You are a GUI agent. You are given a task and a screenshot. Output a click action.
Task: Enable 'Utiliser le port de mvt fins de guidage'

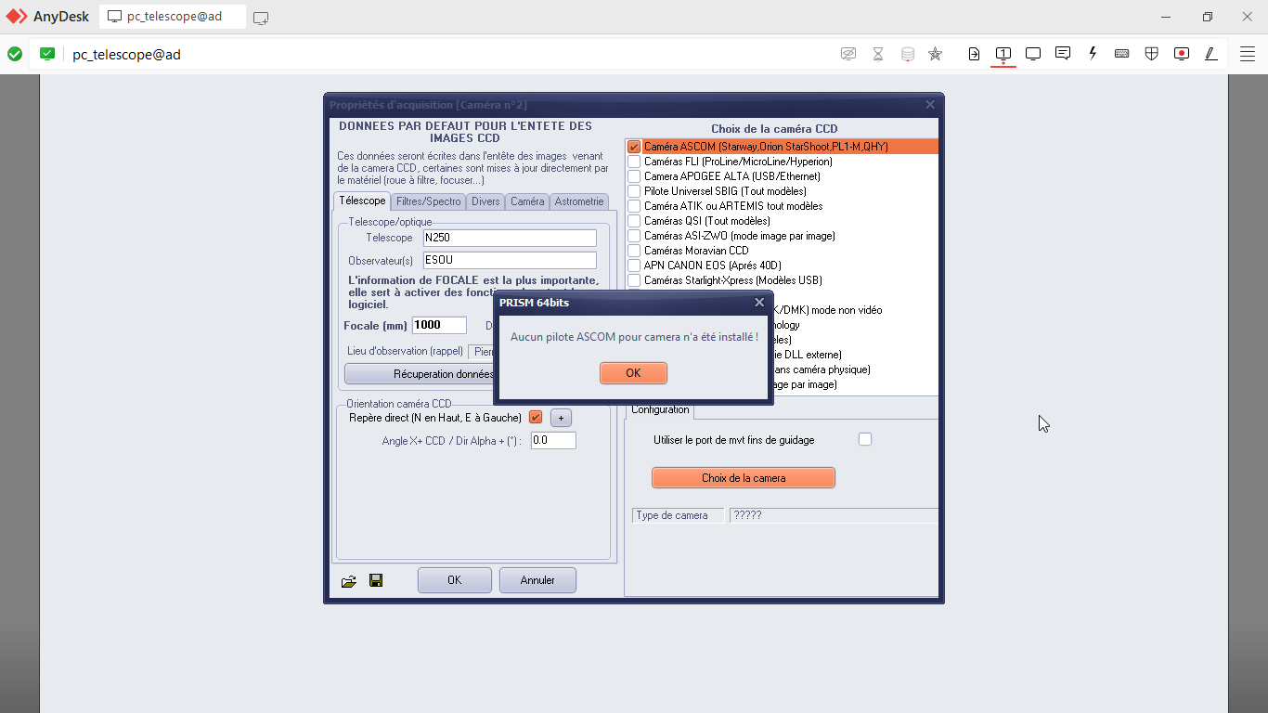point(865,439)
